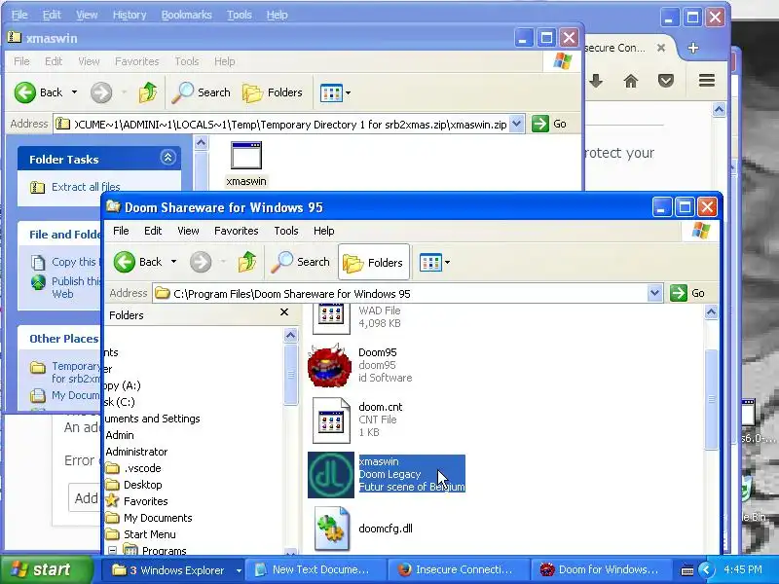Open Back history dropdown in Doom Shareware window
Screen dimensions: 779x584
pos(174,262)
